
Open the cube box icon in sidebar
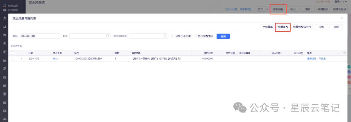(5, 43)
